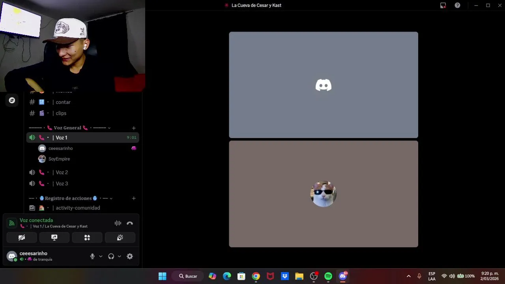Click the La Cueva de Cesar y Kast title
The width and height of the screenshot is (505, 284).
coord(256,6)
